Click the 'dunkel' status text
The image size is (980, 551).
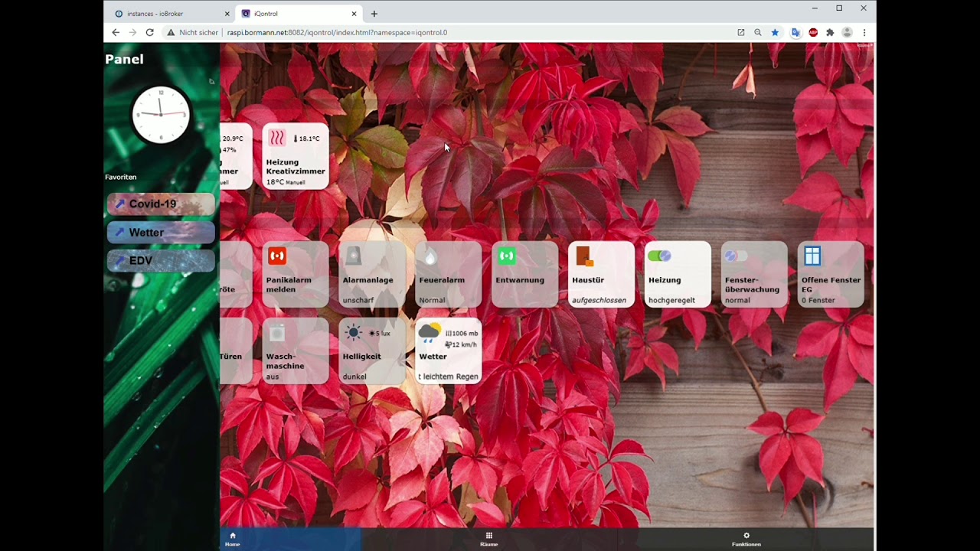(354, 377)
